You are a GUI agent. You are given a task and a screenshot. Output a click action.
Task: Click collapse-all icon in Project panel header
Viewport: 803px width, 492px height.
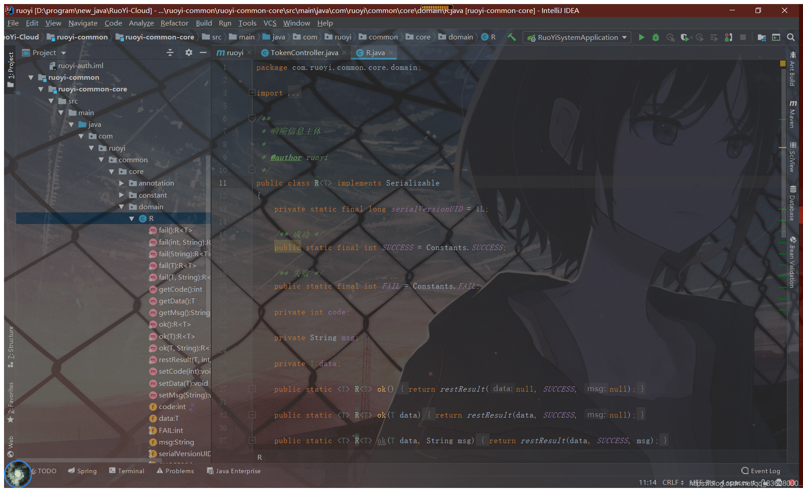tap(170, 52)
